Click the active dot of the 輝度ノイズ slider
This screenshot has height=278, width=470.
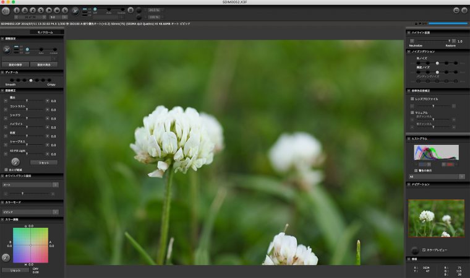(437, 72)
